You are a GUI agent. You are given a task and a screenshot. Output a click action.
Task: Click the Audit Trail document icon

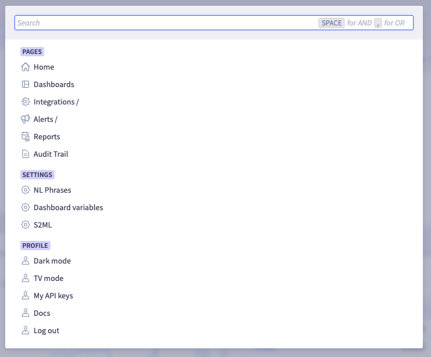pos(26,154)
